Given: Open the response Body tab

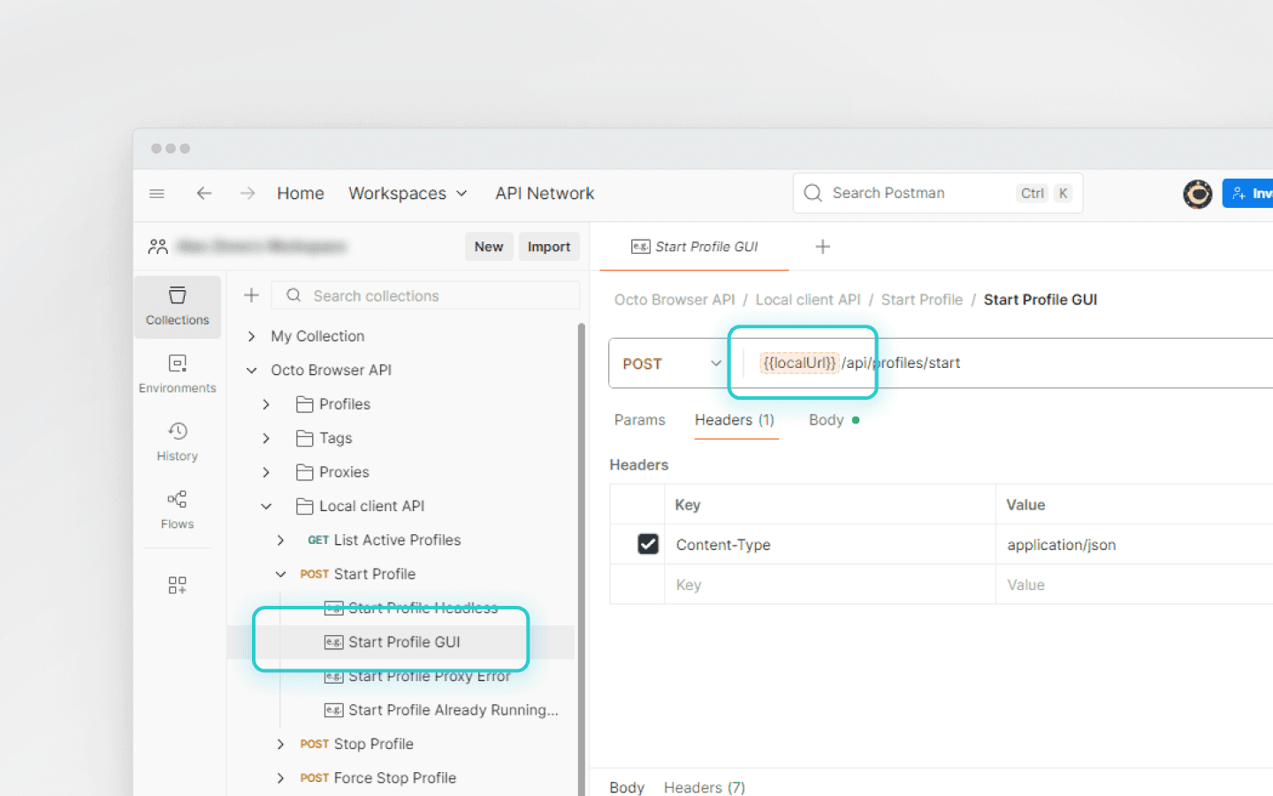Looking at the screenshot, I should tap(627, 787).
